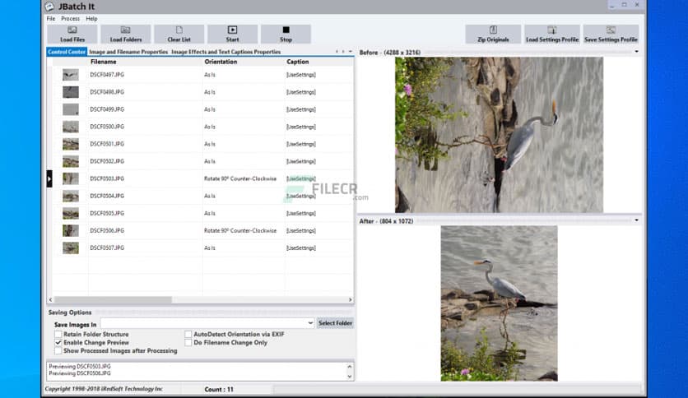
Task: Start batch processing with the Start button
Action: [x=233, y=35]
